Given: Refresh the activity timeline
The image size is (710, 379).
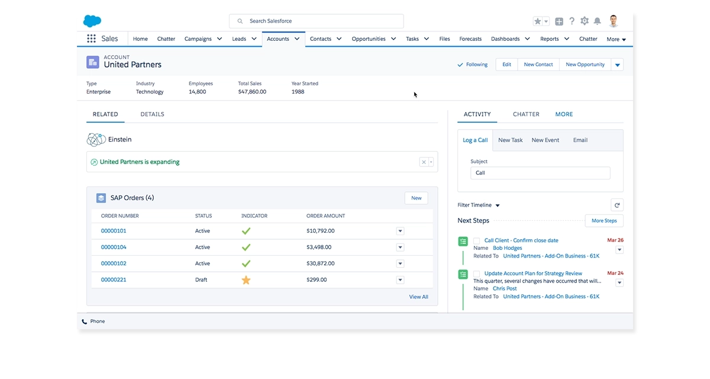Looking at the screenshot, I should 617,204.
